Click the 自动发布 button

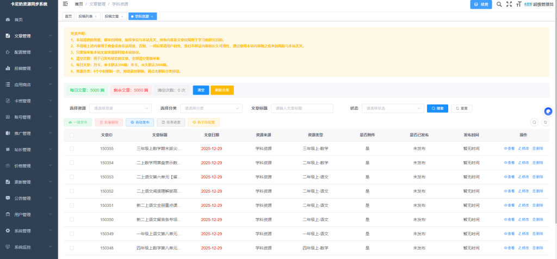point(140,122)
